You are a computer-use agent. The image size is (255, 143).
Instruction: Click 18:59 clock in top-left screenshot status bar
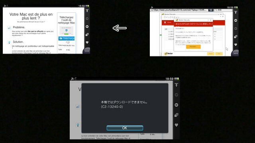[81, 6]
